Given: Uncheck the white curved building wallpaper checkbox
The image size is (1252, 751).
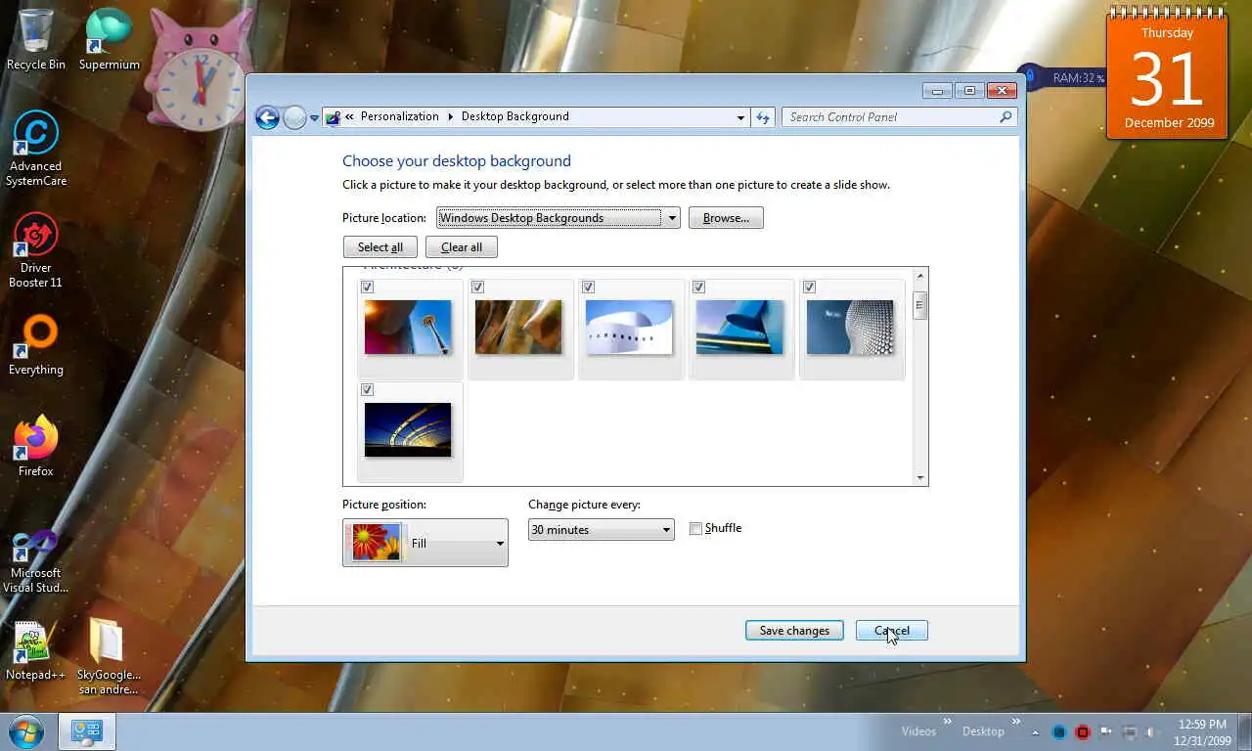Looking at the screenshot, I should [589, 287].
